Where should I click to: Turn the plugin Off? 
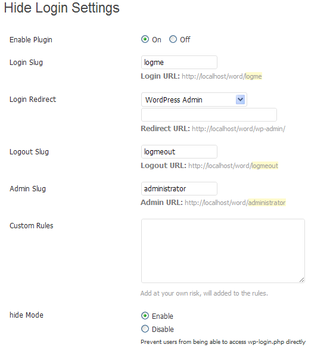tap(173, 39)
